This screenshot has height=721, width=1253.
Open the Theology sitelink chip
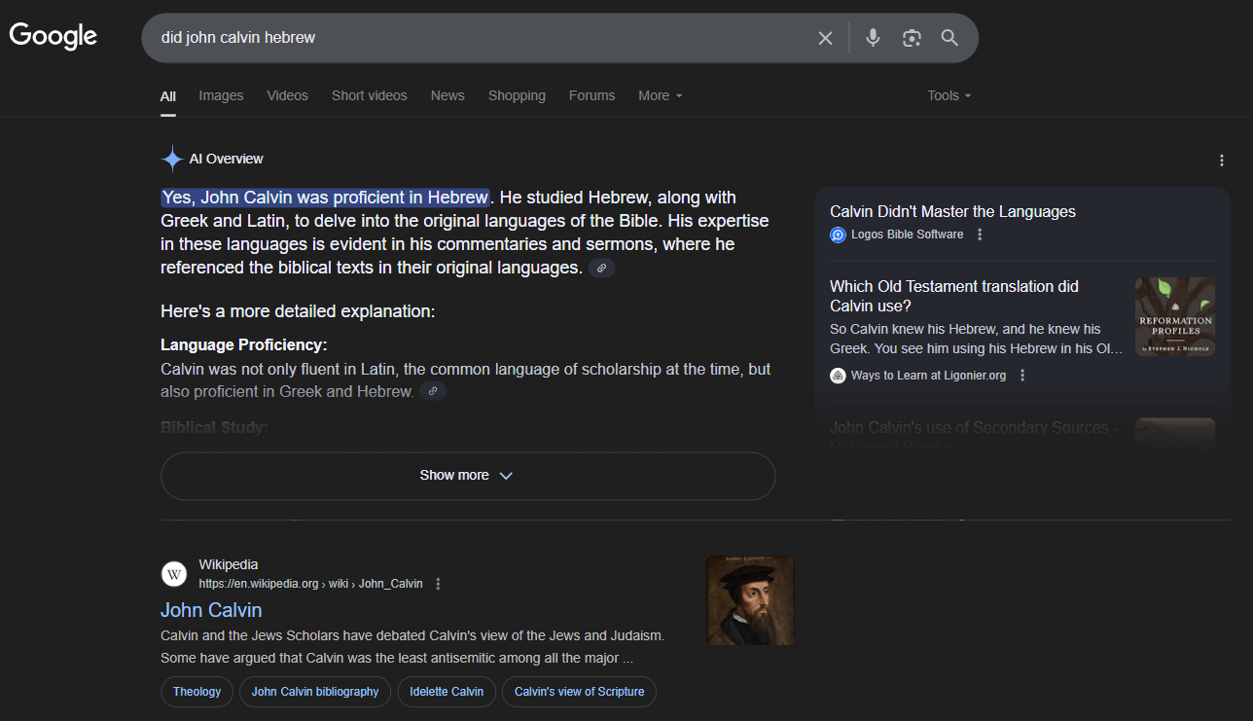[197, 692]
